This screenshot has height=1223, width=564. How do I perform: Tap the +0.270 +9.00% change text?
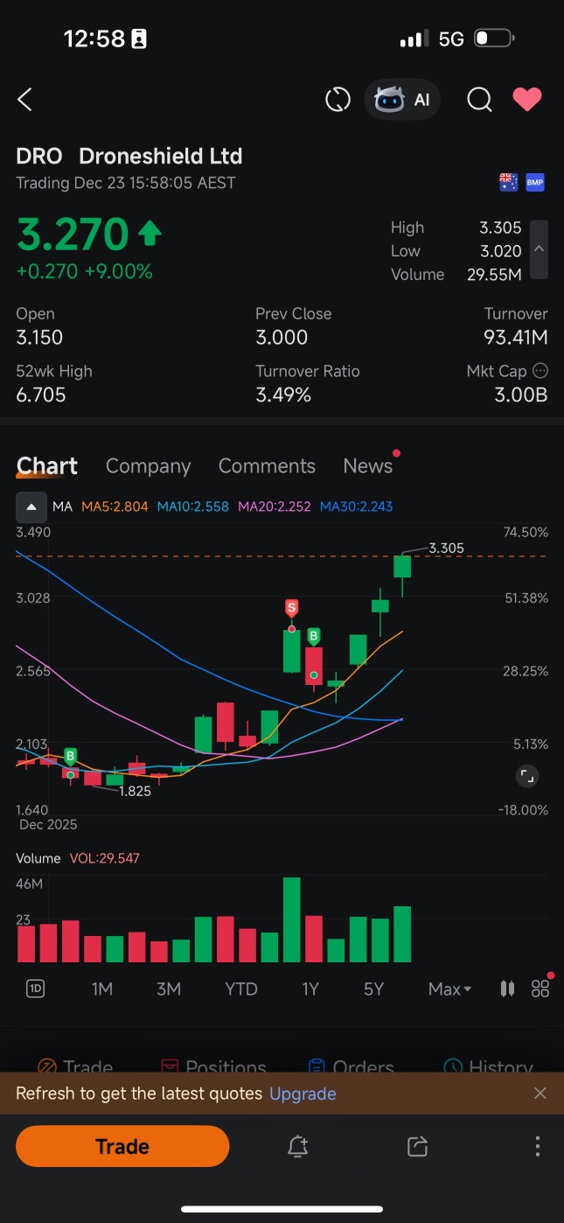tap(85, 272)
